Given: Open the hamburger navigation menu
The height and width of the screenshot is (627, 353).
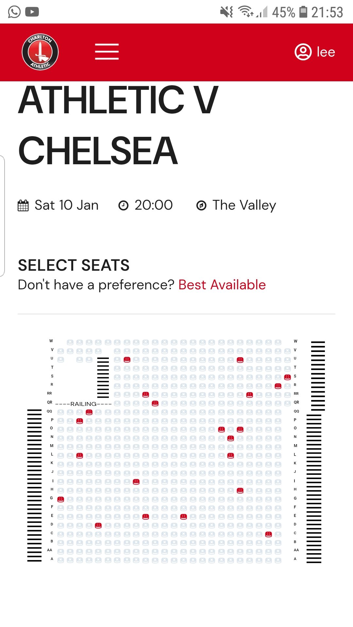Looking at the screenshot, I should pos(107,52).
